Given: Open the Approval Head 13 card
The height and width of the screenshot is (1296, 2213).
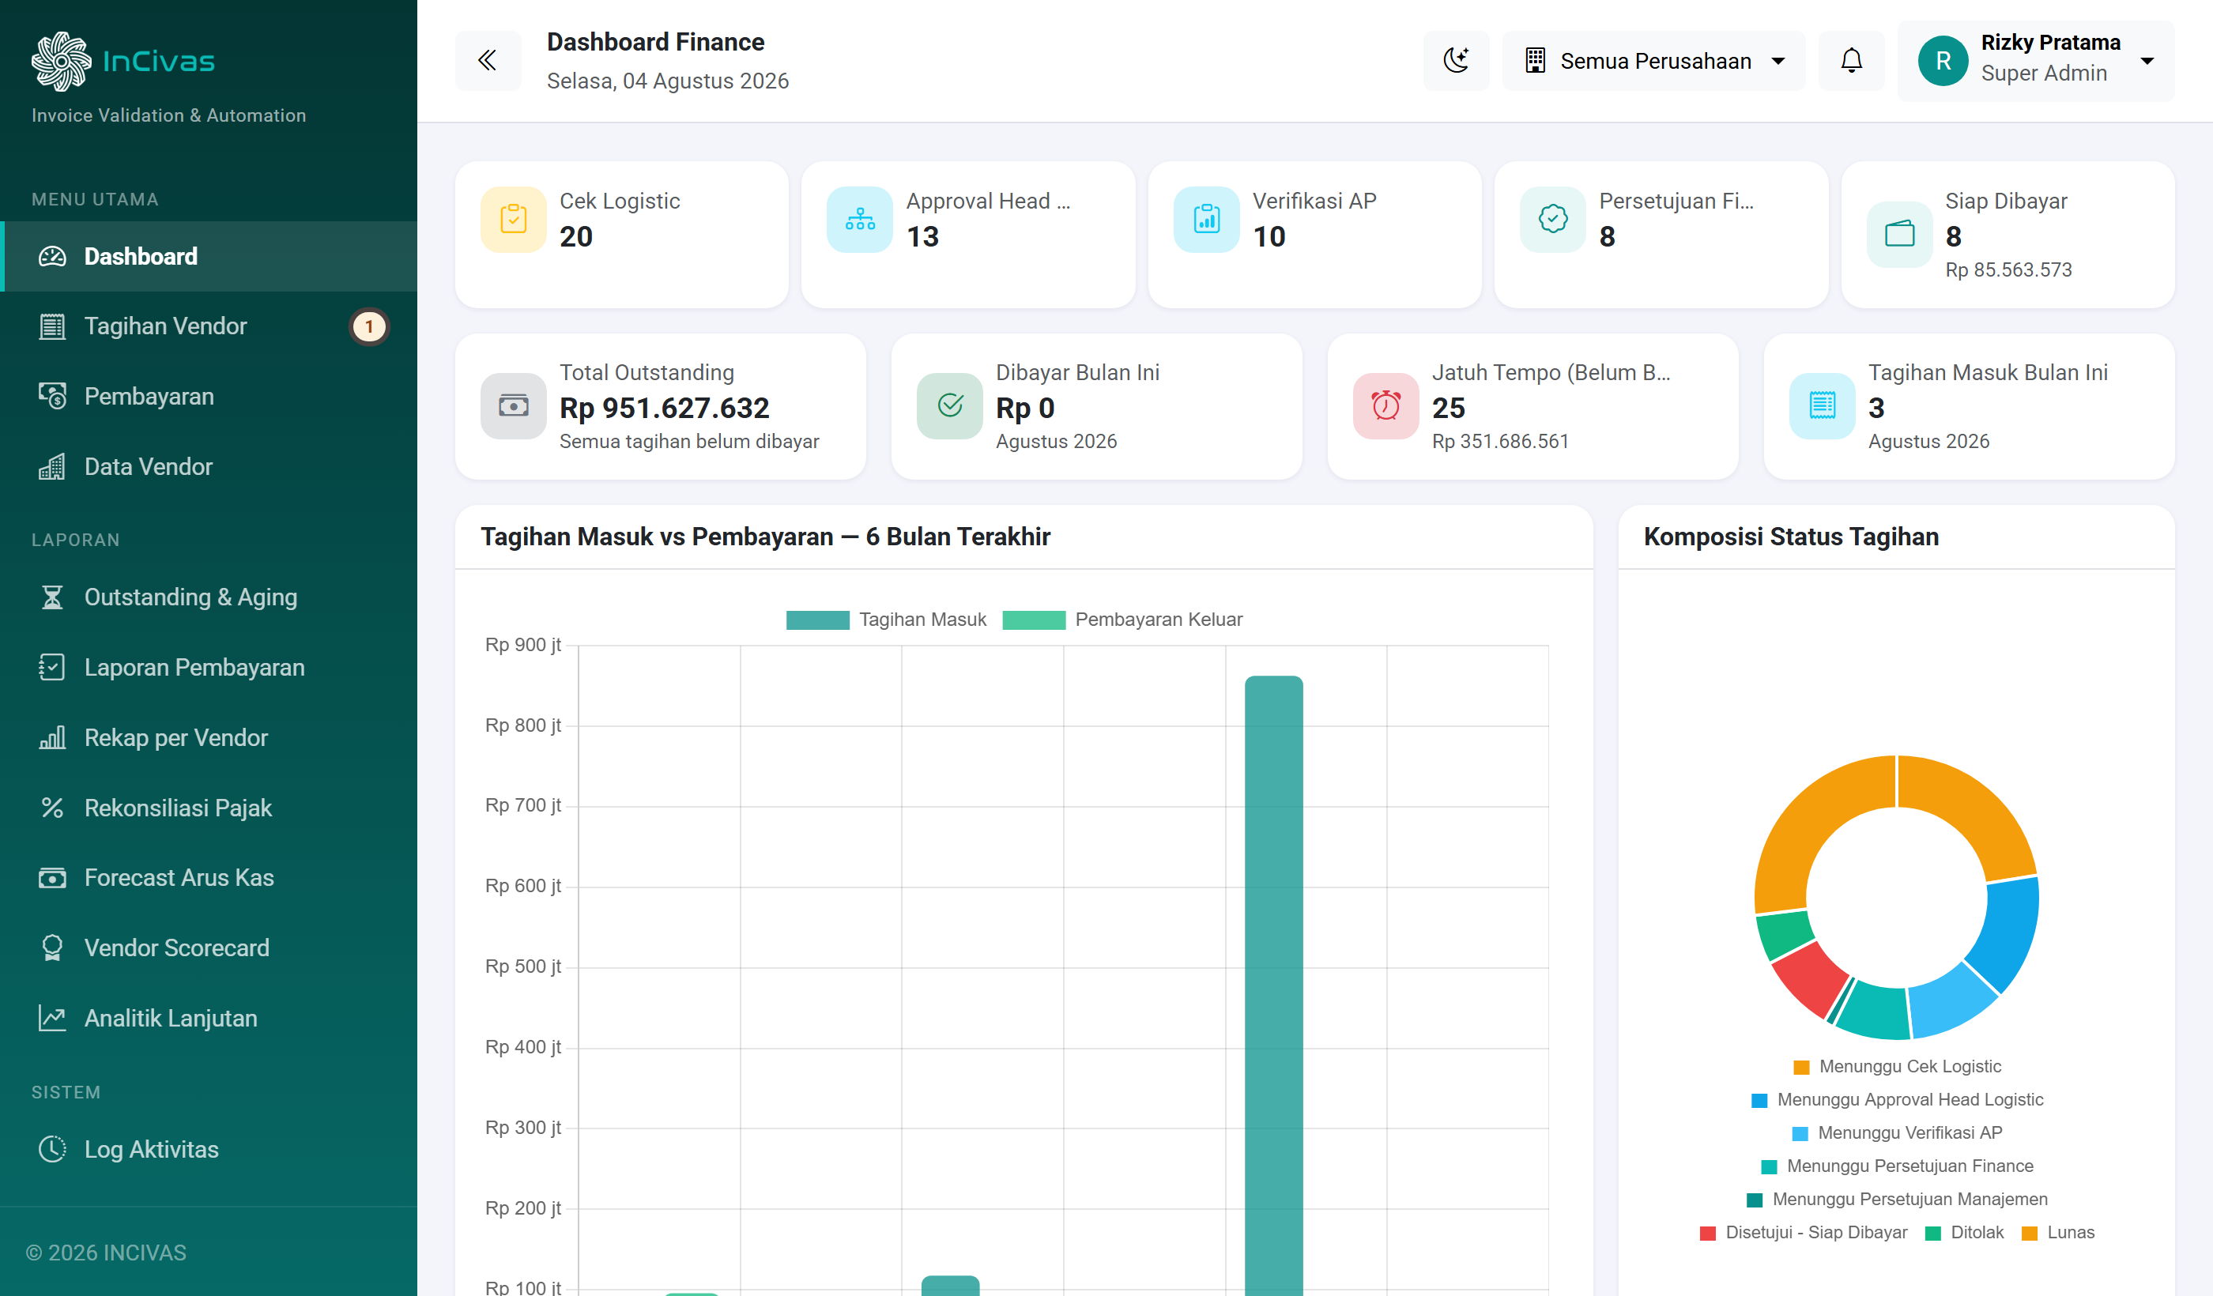Looking at the screenshot, I should click(967, 235).
